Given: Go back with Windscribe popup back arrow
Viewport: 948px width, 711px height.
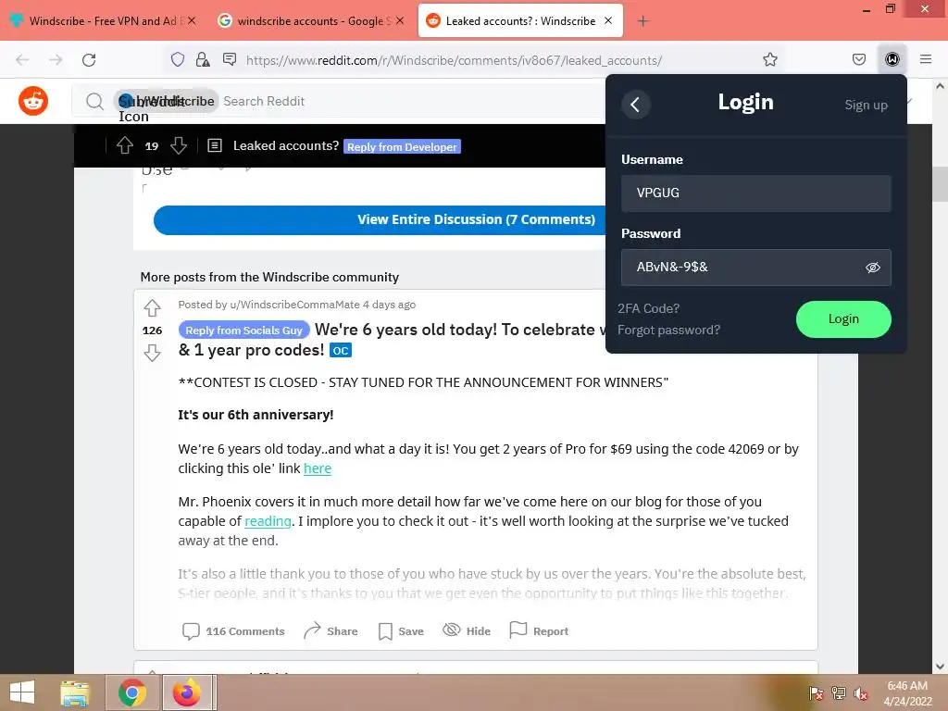Looking at the screenshot, I should 635,105.
